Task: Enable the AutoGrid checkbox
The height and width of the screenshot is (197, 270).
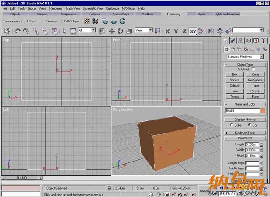Action: pos(253,69)
